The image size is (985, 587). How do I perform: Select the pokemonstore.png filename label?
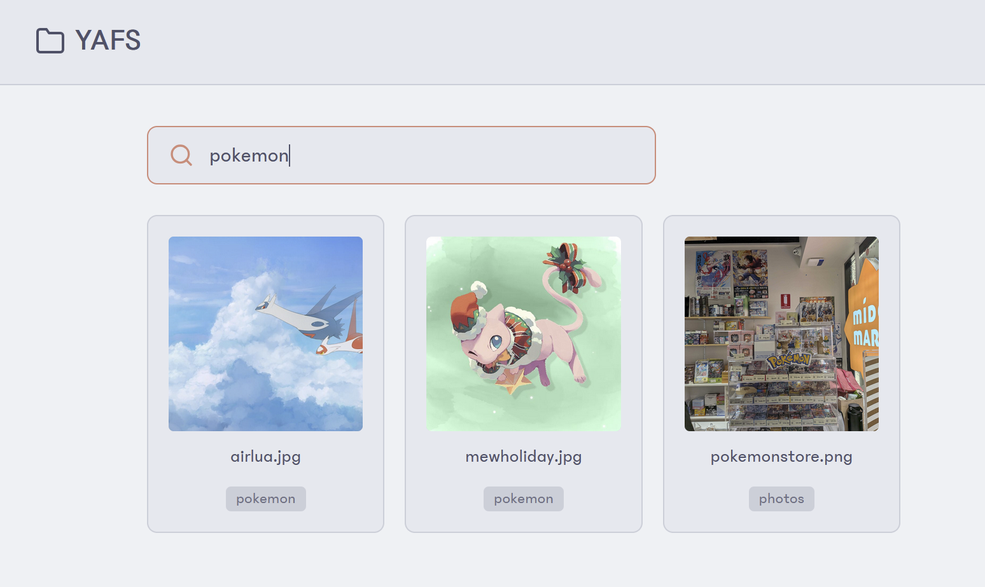coord(781,457)
